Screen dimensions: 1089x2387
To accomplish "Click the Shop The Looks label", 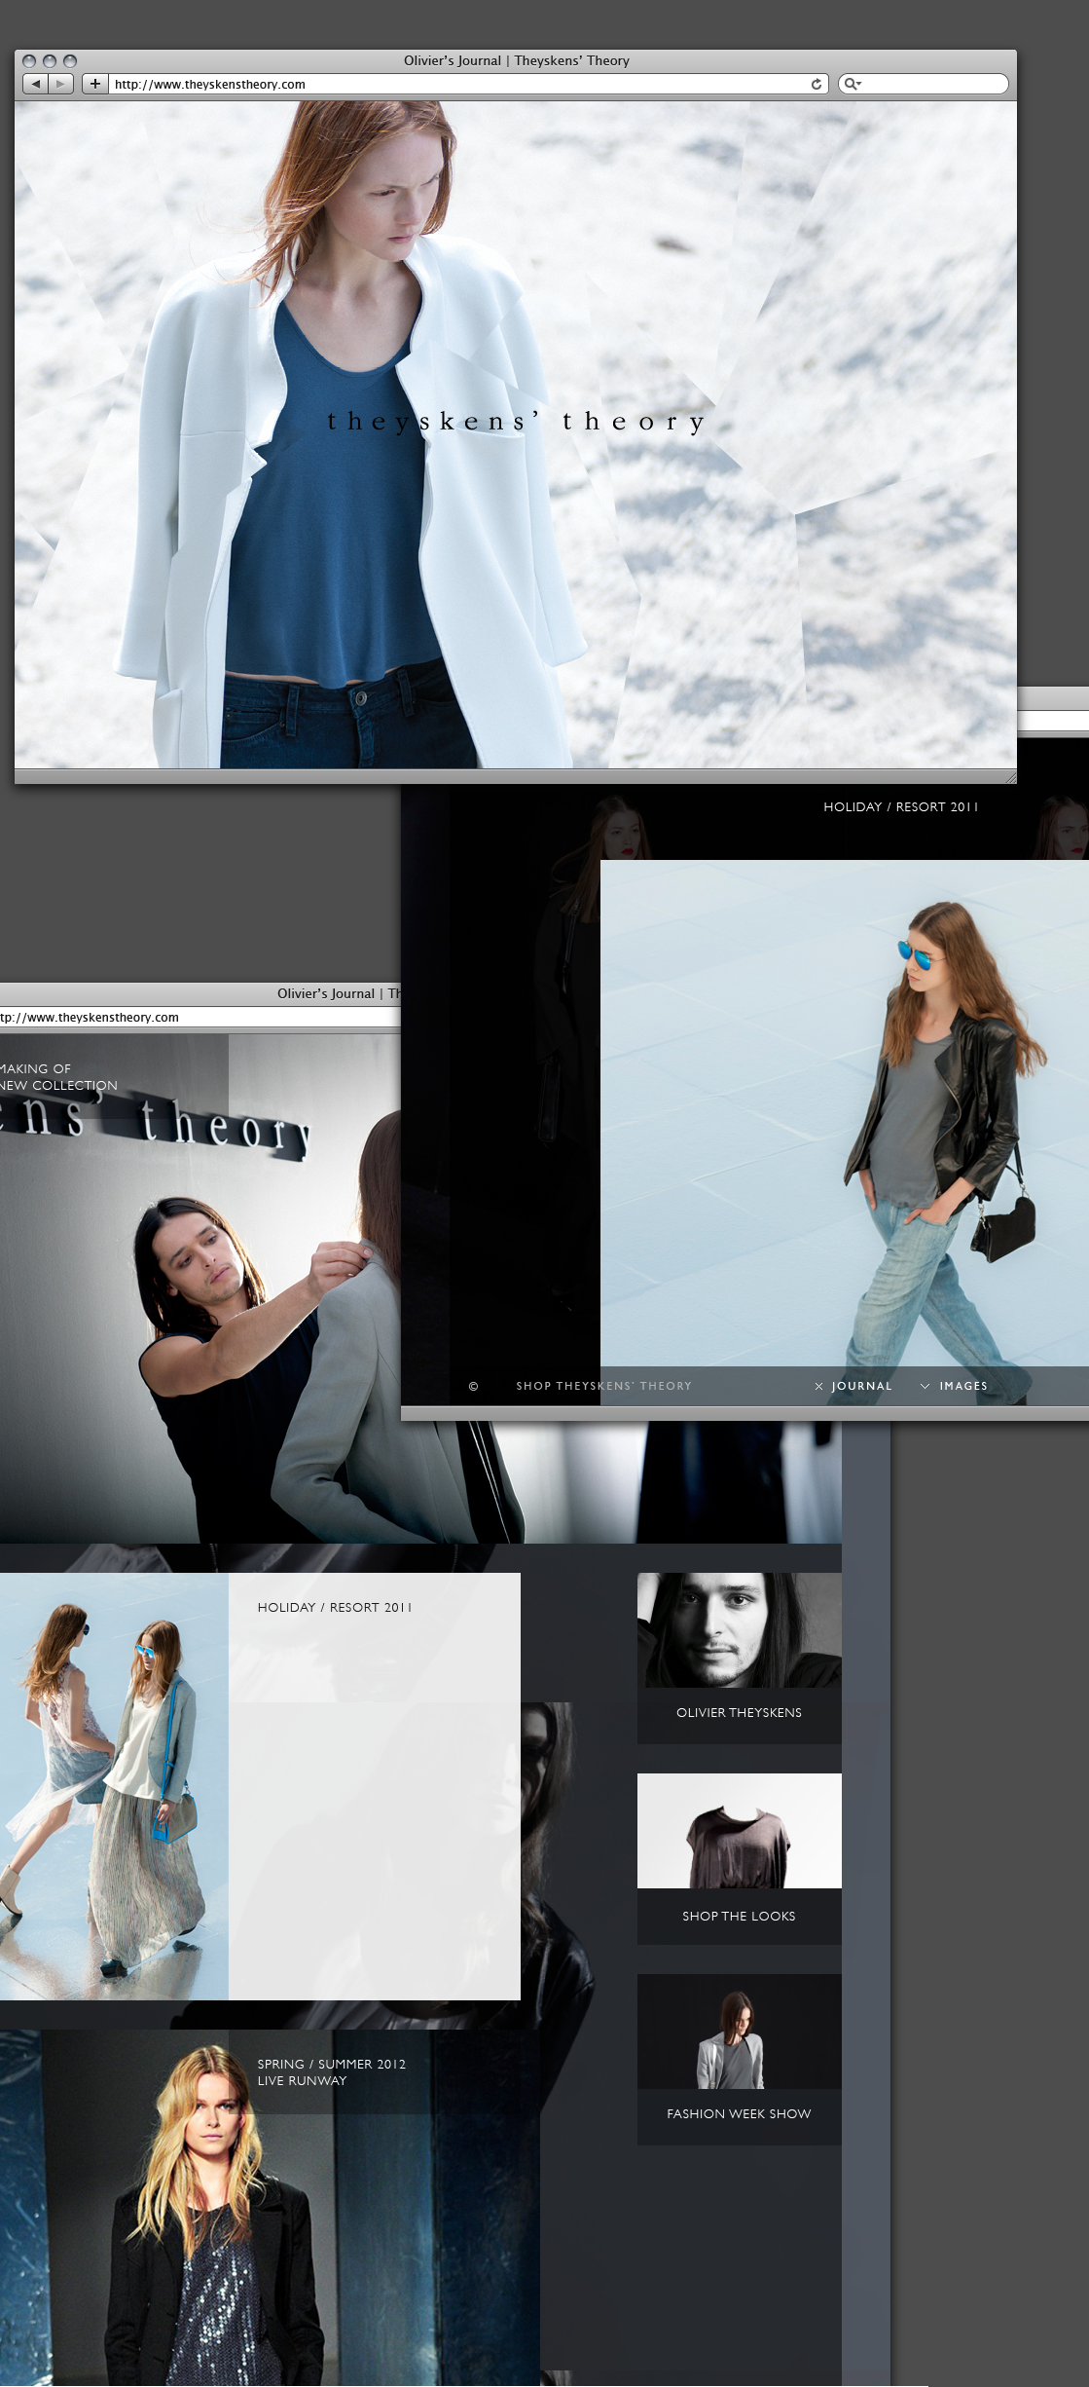I will (x=739, y=1916).
